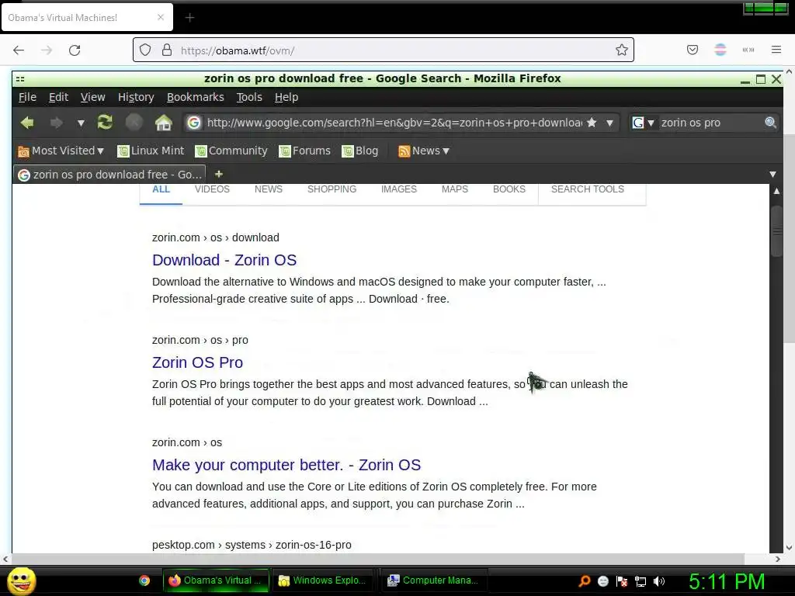Click the grey stop loading button
Viewport: 795px width, 596px height.
click(x=134, y=122)
